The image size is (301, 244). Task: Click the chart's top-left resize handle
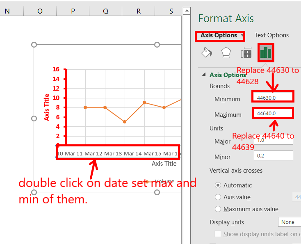point(34,45)
